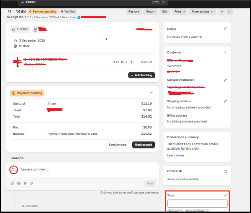The width and height of the screenshot is (251, 213).
Task: Click the Tags edit pencil icon
Action: click(225, 195)
